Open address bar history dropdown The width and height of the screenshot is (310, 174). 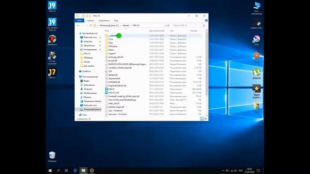[165, 26]
